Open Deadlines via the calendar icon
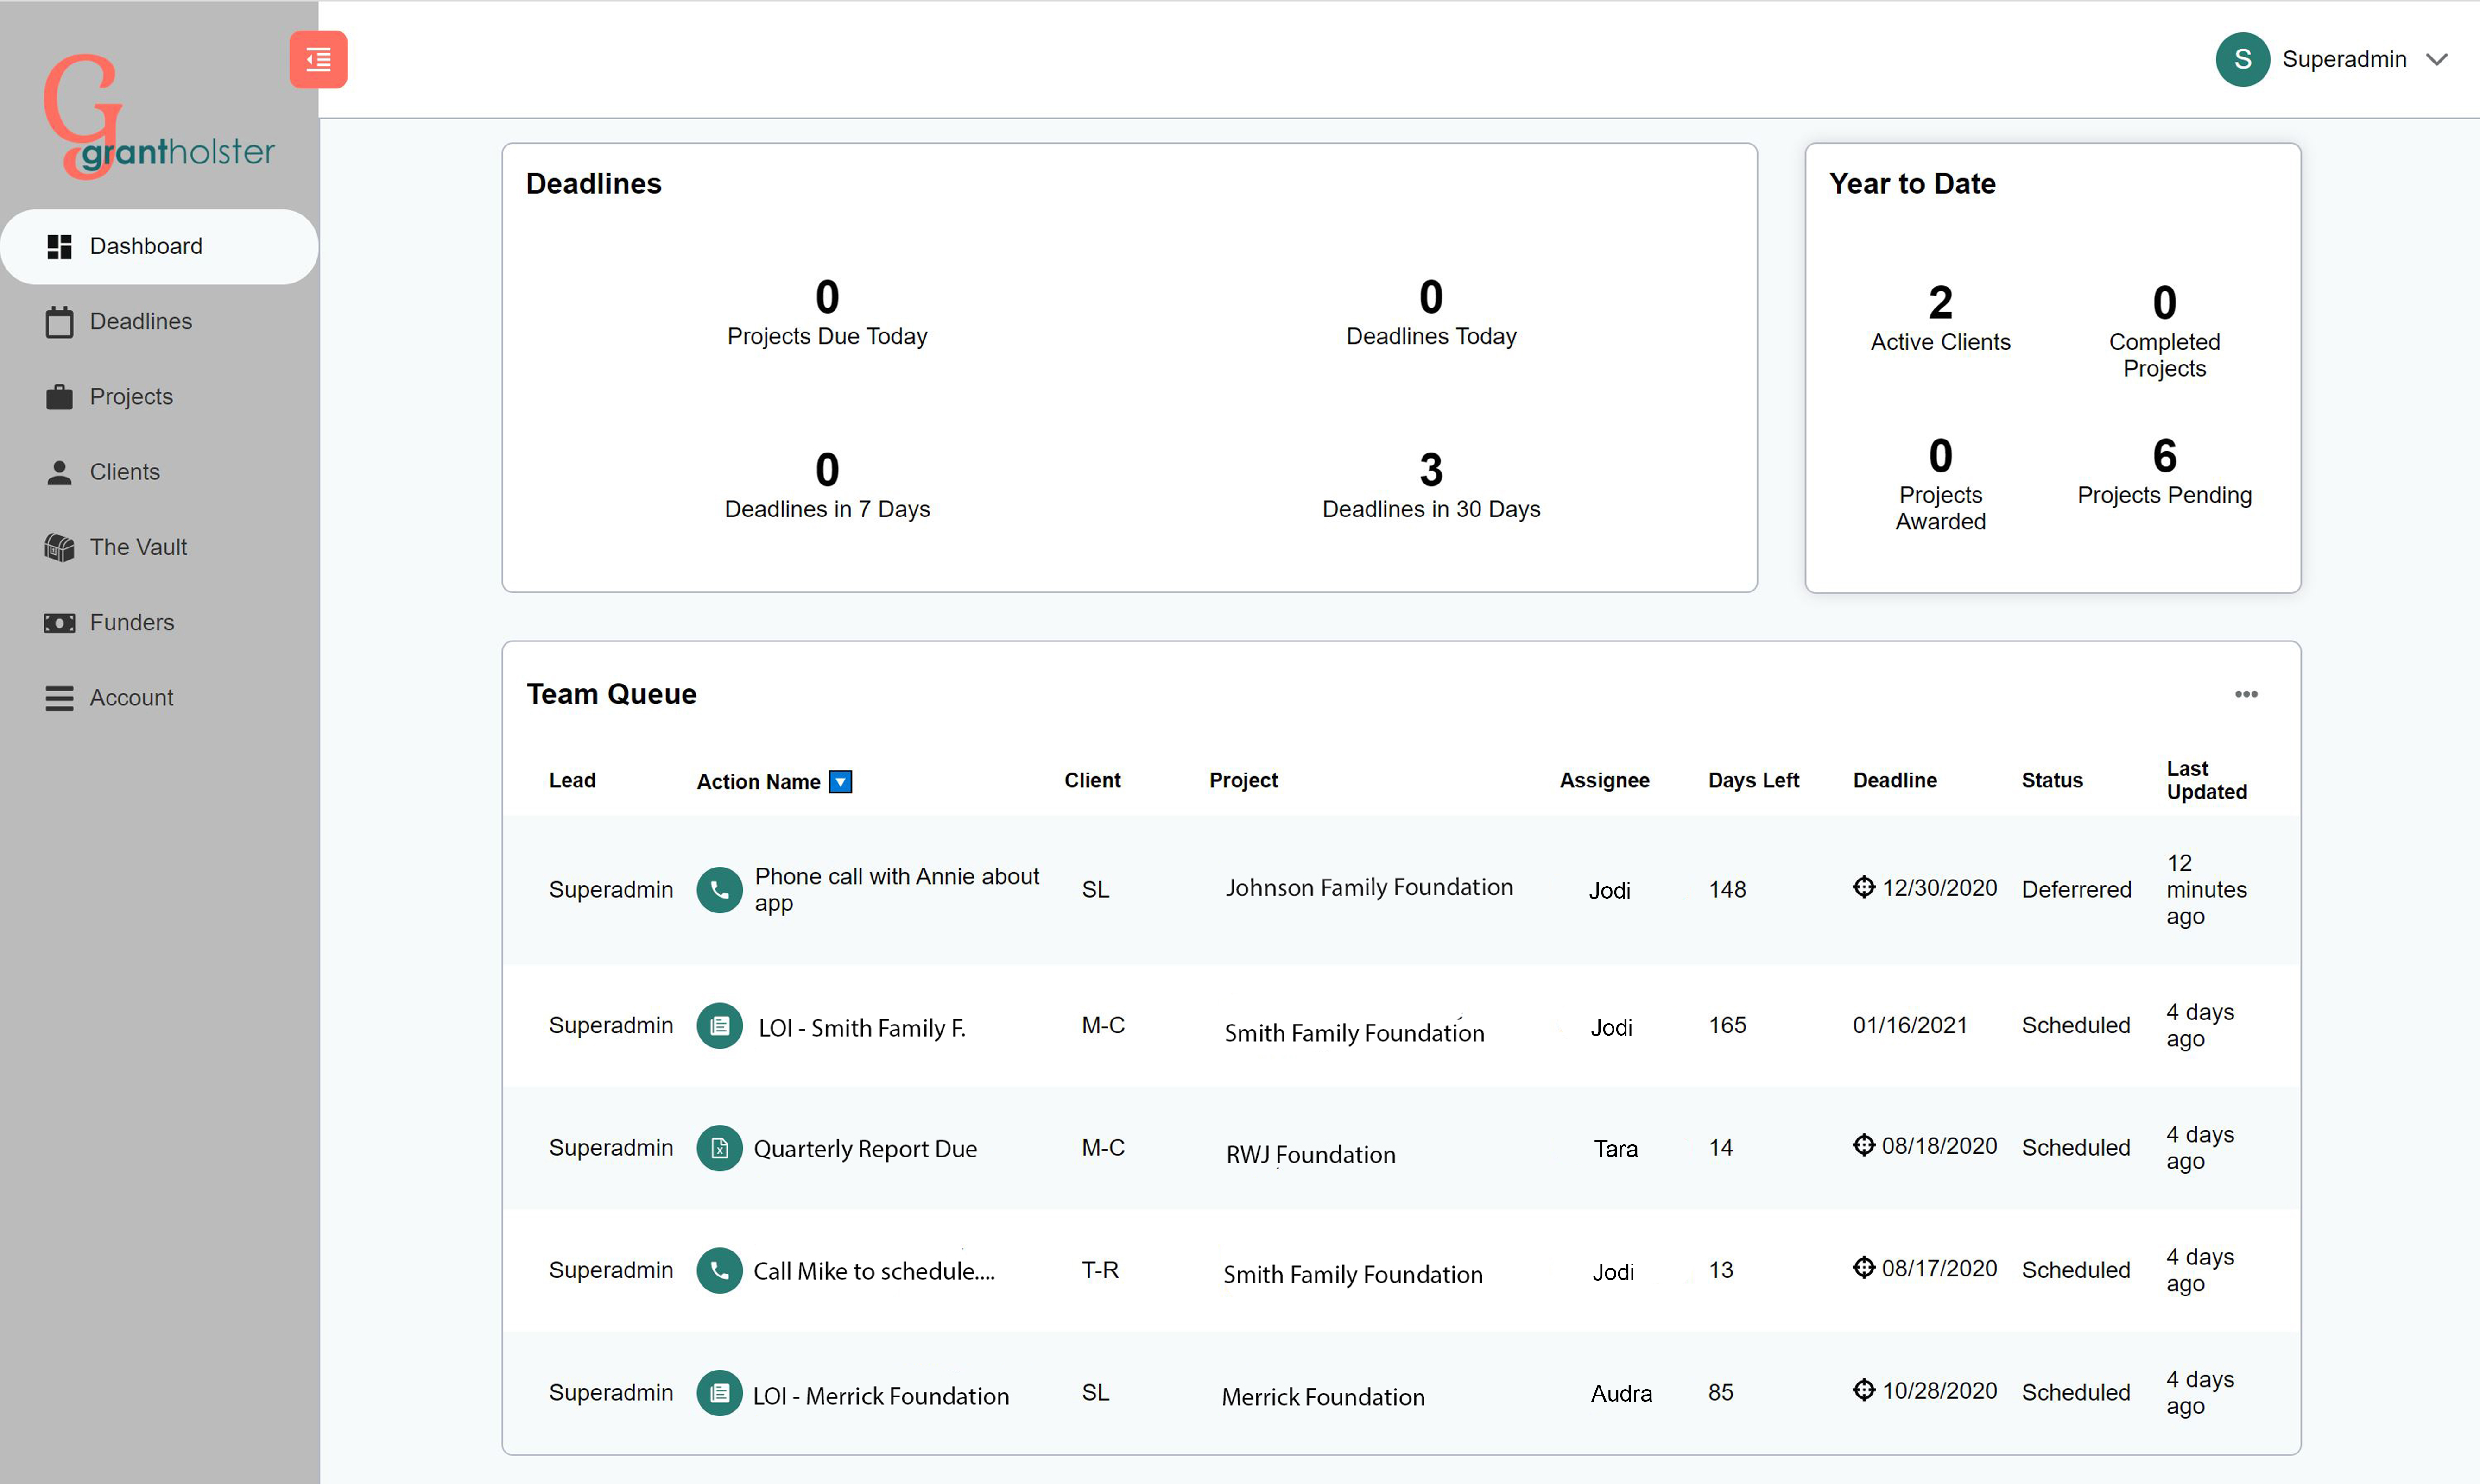Image resolution: width=2480 pixels, height=1484 pixels. [59, 321]
